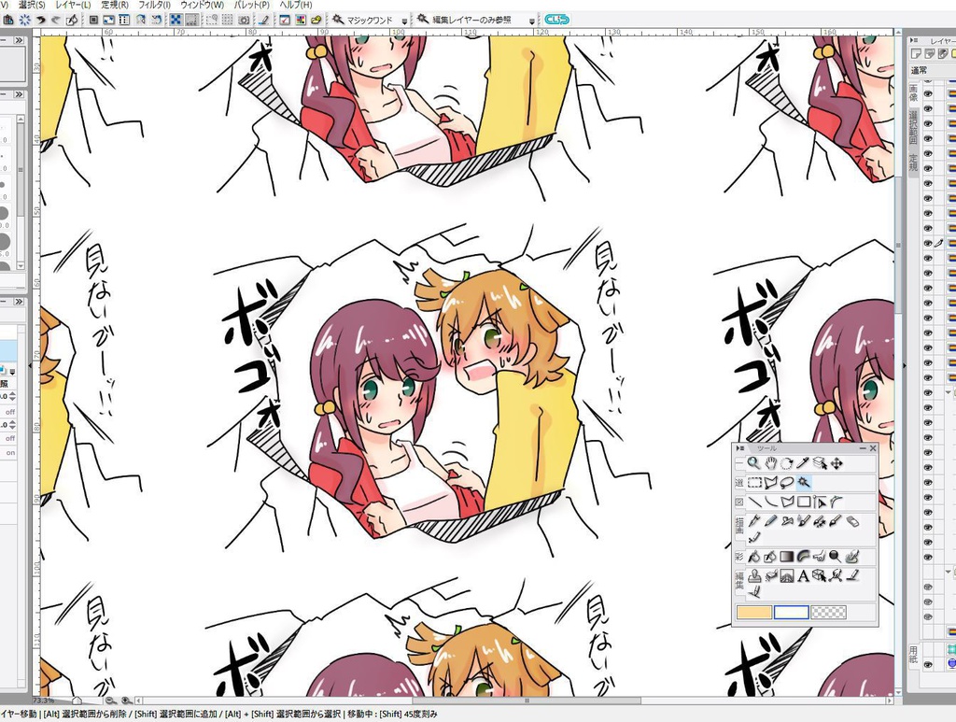Select the Rectangular Marquee selection tool
The height and width of the screenshot is (722, 956).
coord(754,482)
